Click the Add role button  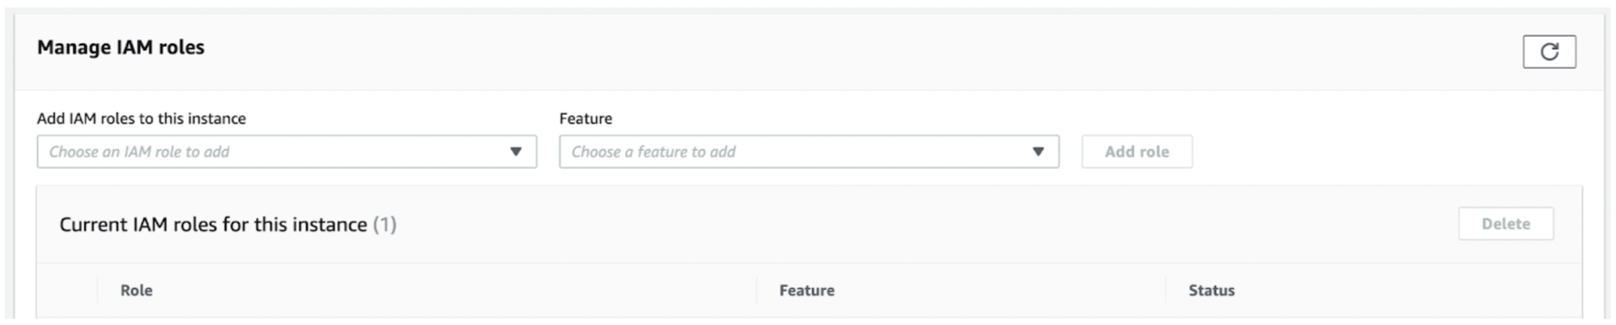[x=1136, y=152]
